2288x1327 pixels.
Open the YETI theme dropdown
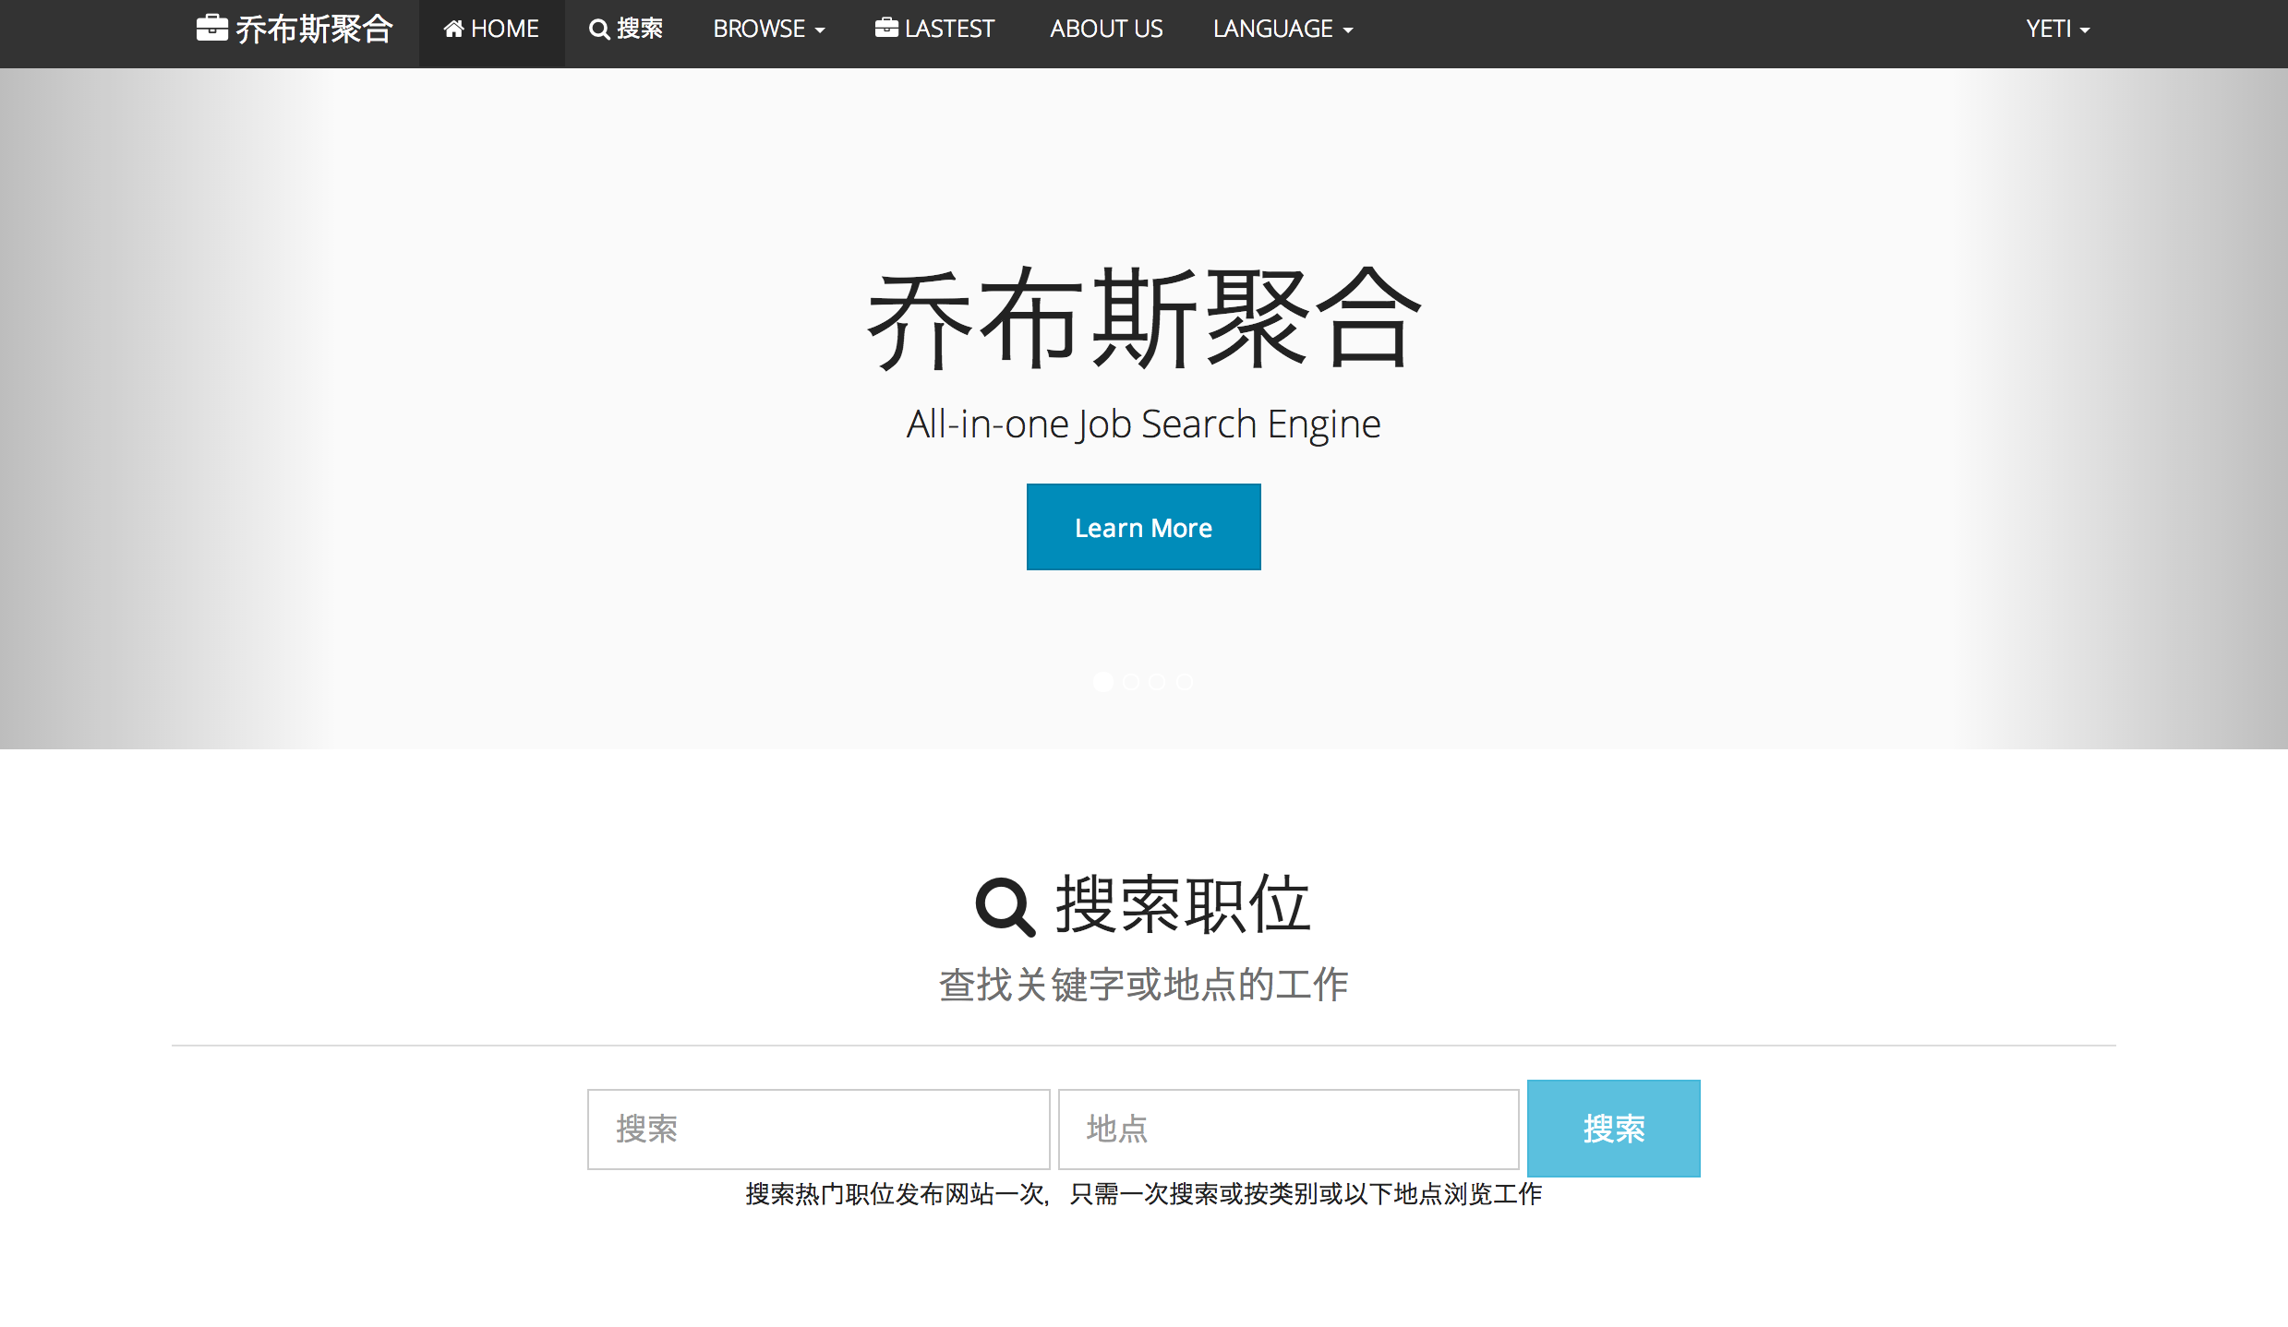click(2057, 30)
